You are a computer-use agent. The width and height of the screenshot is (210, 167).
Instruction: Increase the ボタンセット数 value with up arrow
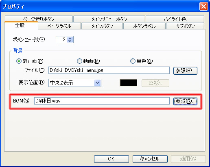click(x=70, y=38)
